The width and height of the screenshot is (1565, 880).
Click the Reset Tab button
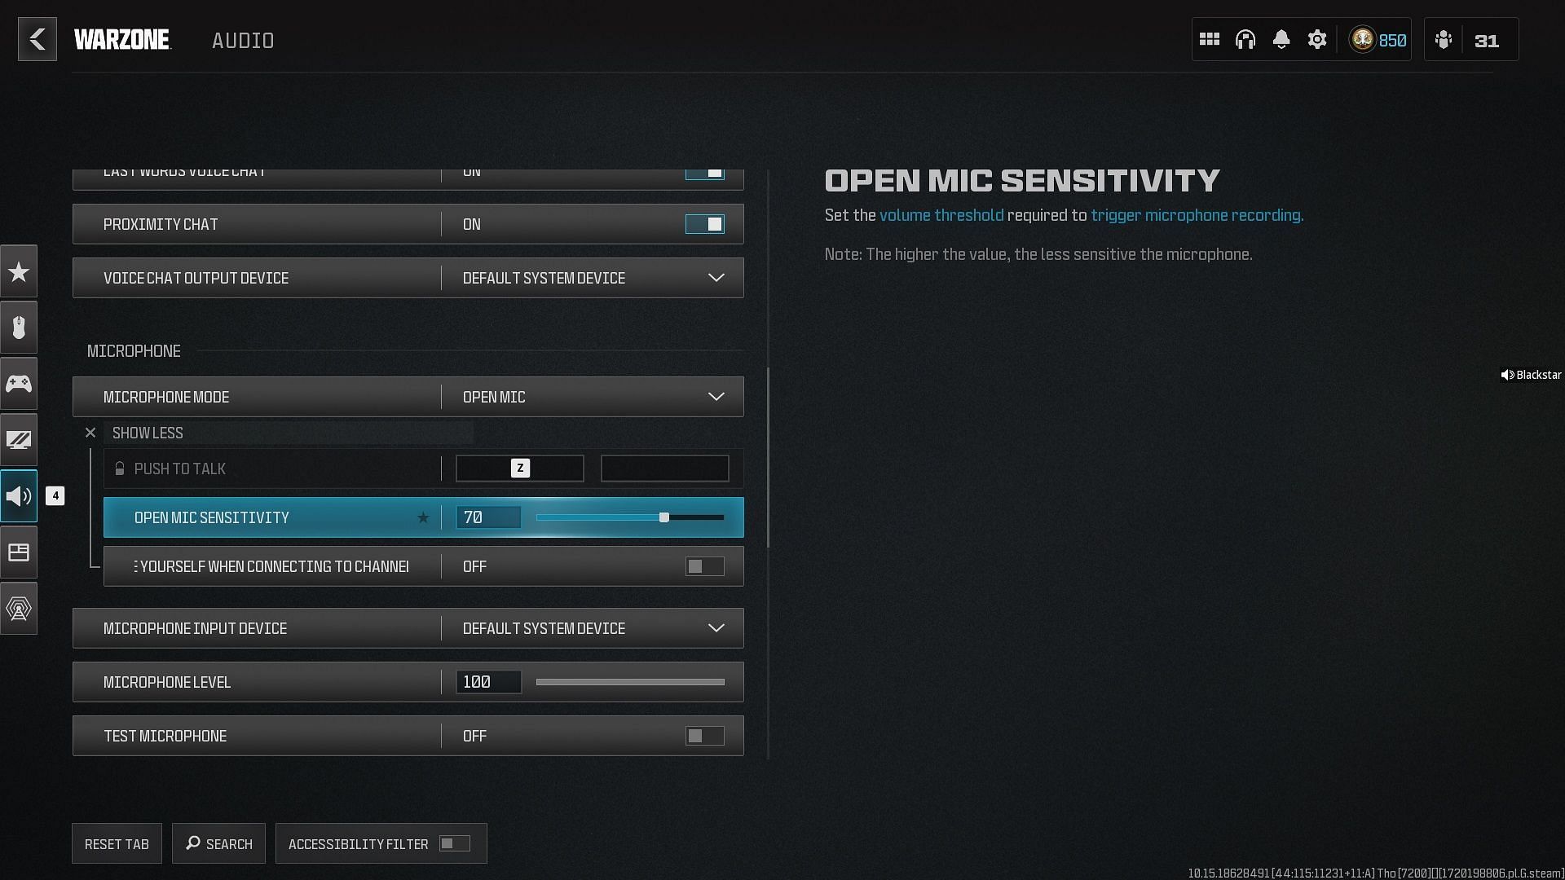click(117, 843)
